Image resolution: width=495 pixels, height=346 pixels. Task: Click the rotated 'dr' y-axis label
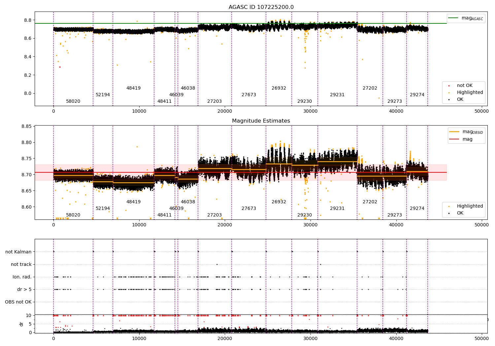[21, 324]
